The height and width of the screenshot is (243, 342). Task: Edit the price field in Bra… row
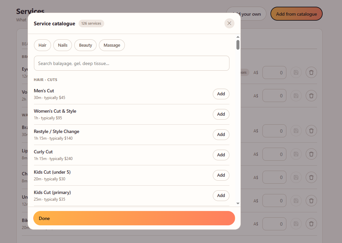coord(274,131)
